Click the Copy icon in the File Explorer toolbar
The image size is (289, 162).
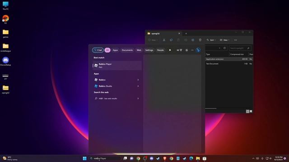click(x=171, y=40)
